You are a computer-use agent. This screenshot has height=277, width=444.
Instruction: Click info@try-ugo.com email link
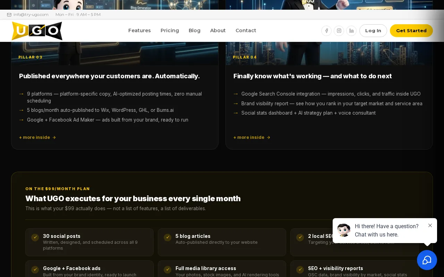[x=31, y=15]
